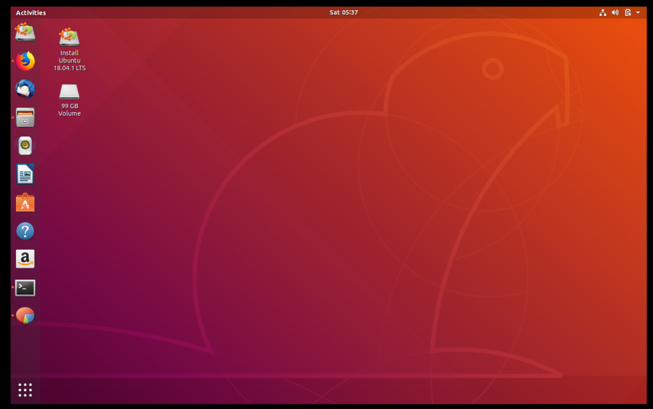Open the Files file manager

pyautogui.click(x=25, y=117)
